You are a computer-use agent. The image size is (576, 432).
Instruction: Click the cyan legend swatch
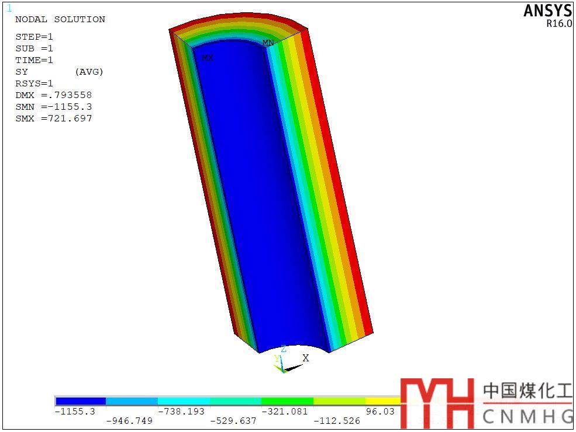tap(184, 401)
